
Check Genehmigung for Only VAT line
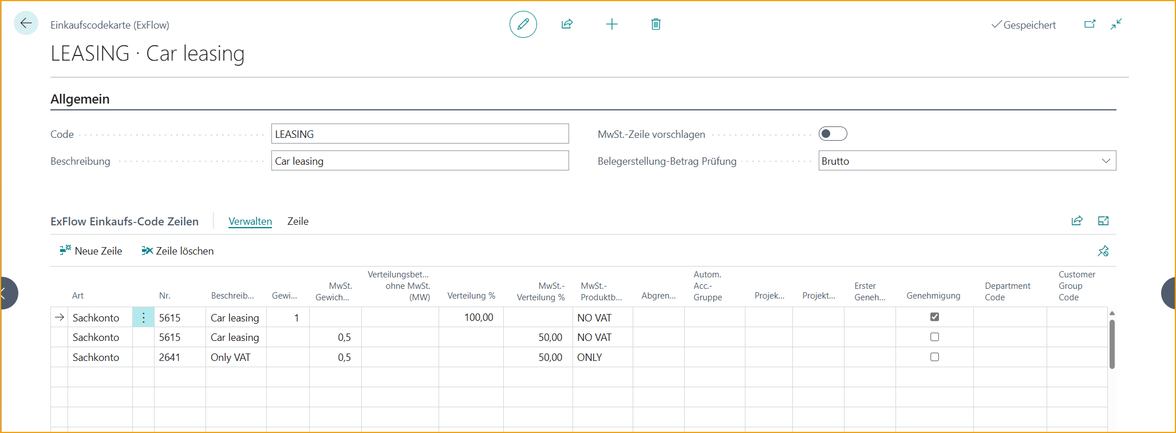click(x=934, y=357)
